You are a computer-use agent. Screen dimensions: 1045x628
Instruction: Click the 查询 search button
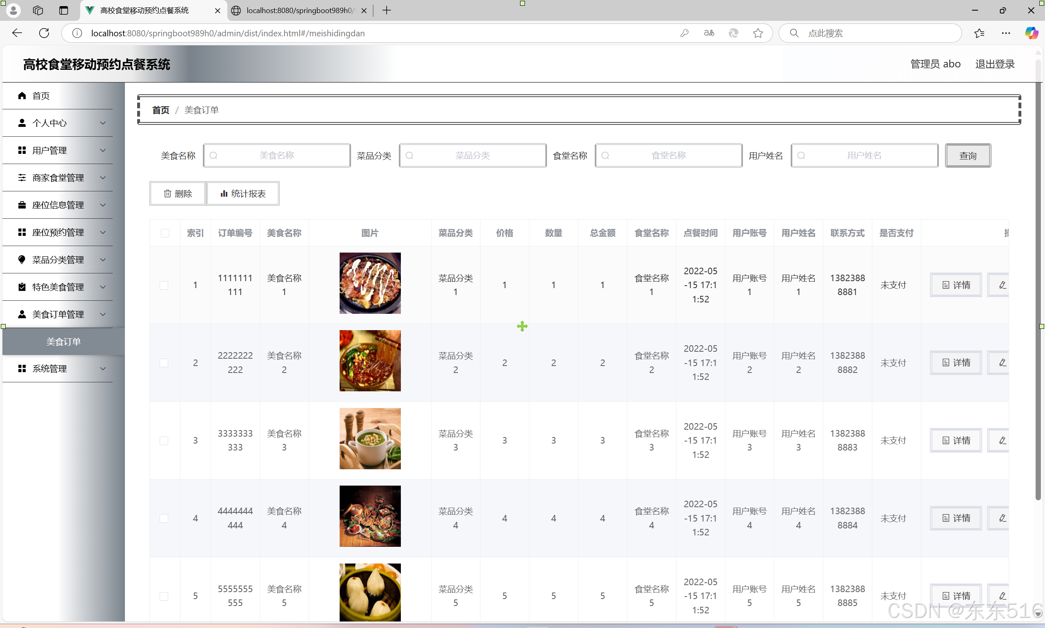[x=967, y=156]
